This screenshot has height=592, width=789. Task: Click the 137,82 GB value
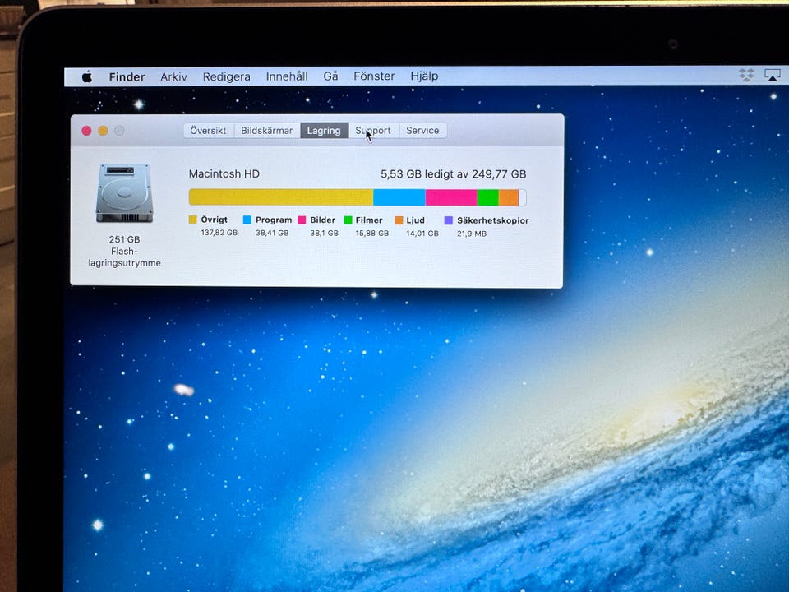219,233
